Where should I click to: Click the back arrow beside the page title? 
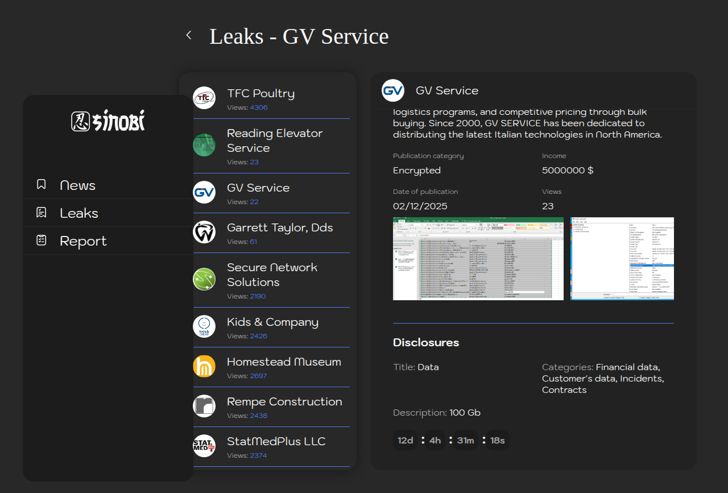point(189,35)
